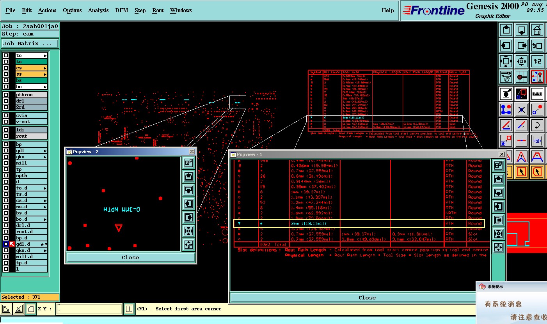Viewport: 547px width, 324px height.
Task: Click the zoom-in center arrows icon
Action: pyautogui.click(x=522, y=61)
